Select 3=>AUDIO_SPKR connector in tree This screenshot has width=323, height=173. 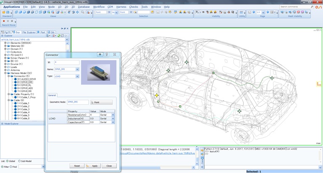point(26,79)
